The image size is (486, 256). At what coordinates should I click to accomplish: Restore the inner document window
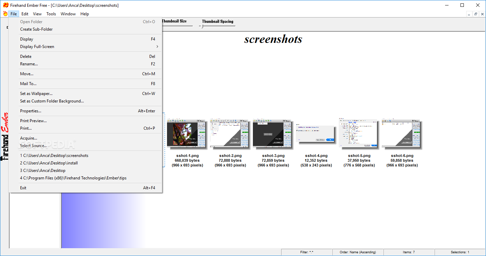pos(476,14)
